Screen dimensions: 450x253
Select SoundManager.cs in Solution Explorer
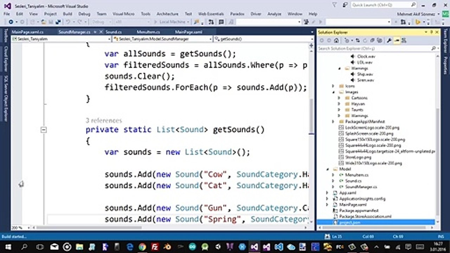(x=361, y=187)
